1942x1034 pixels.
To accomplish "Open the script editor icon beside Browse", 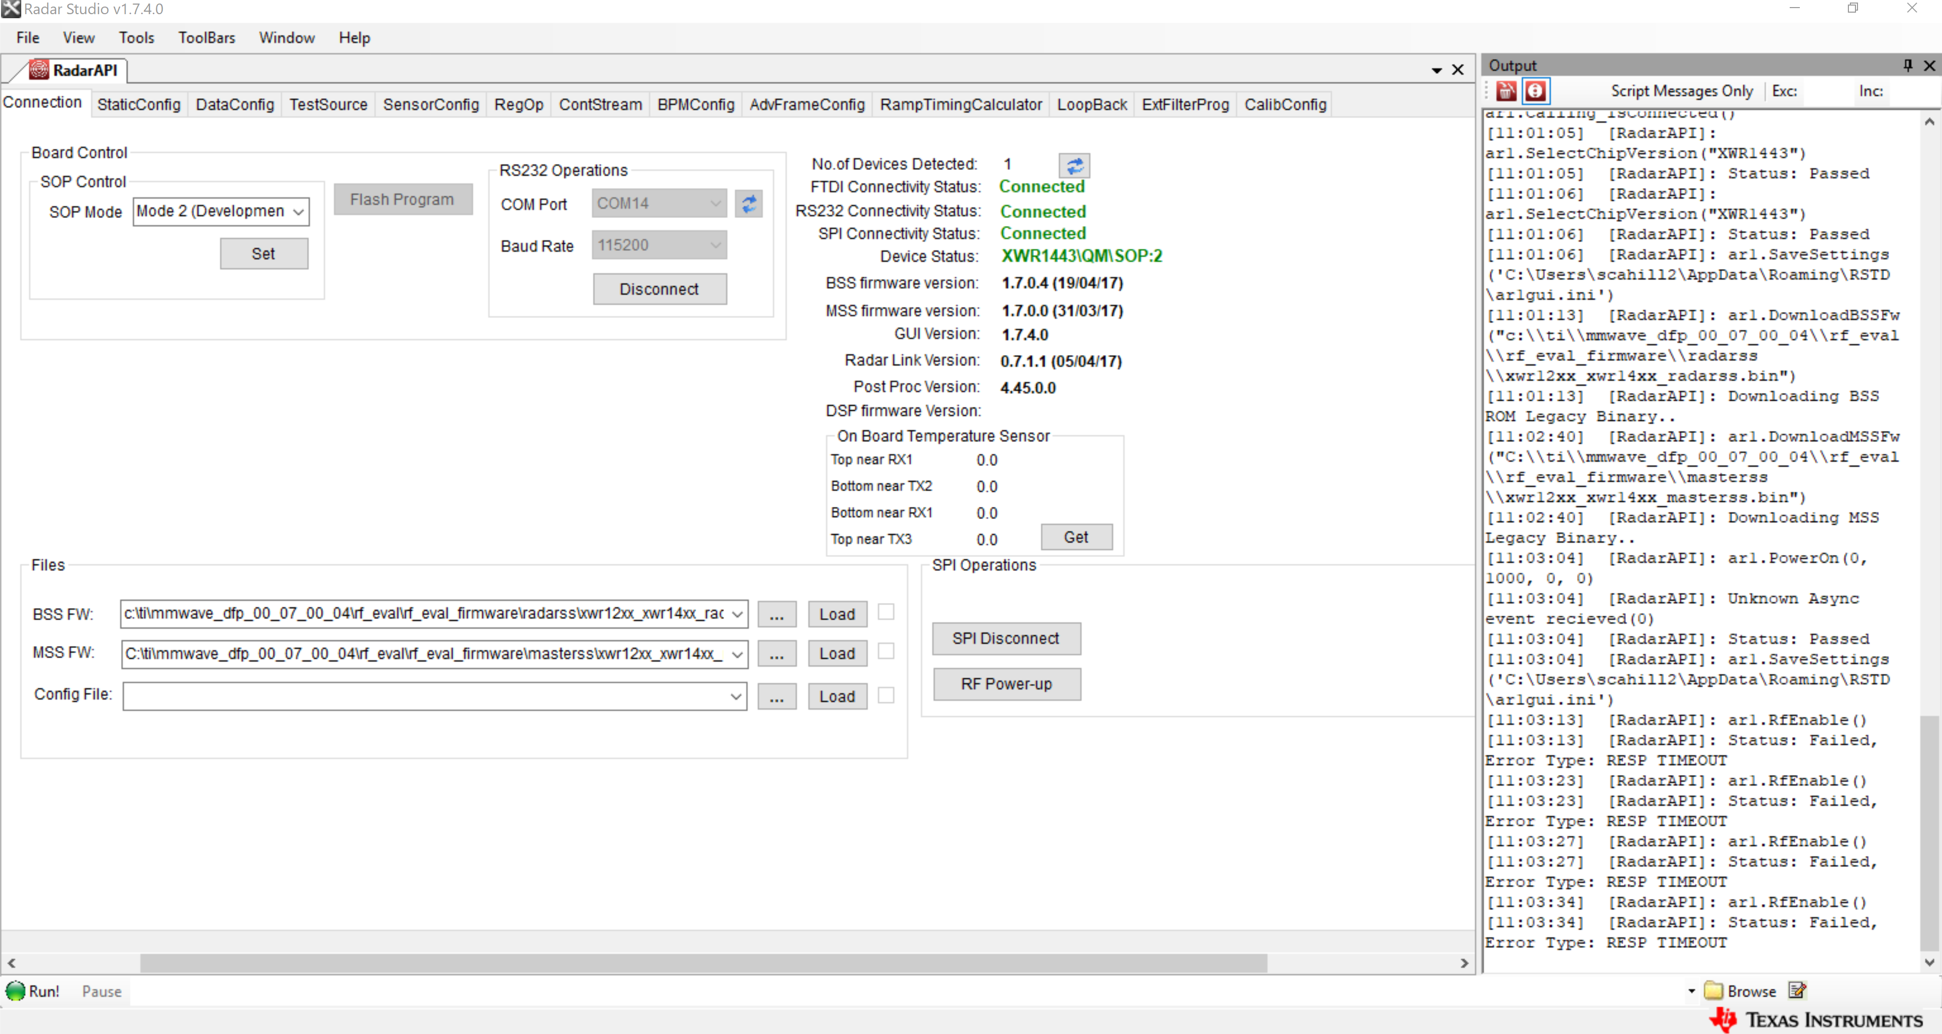I will click(x=1797, y=990).
